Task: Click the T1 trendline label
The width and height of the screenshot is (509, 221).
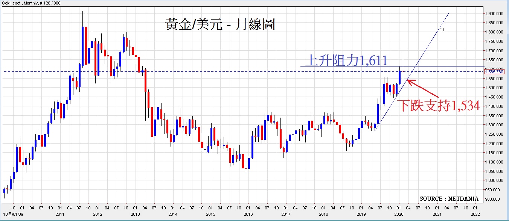Action: coord(442,30)
